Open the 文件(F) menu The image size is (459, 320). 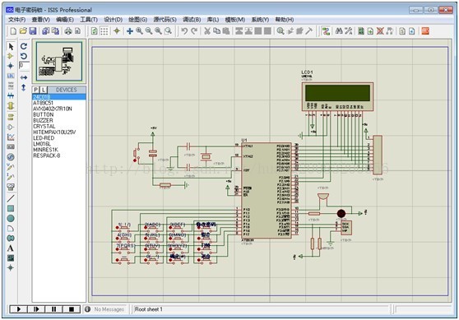click(16, 20)
